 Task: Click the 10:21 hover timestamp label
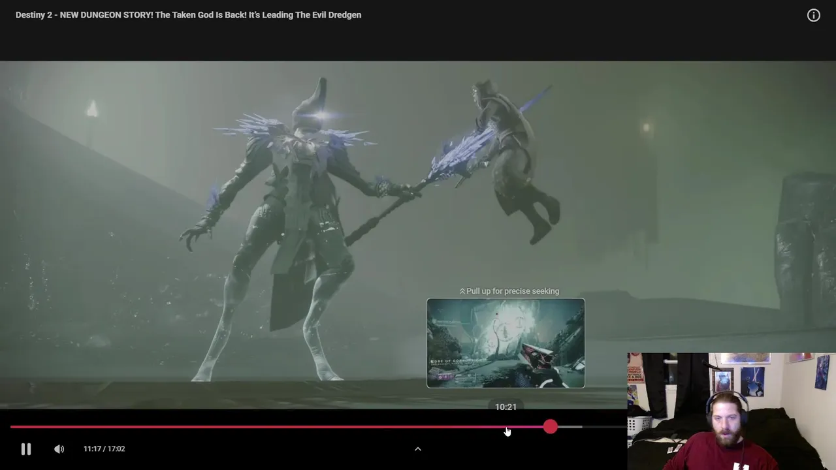tap(506, 407)
